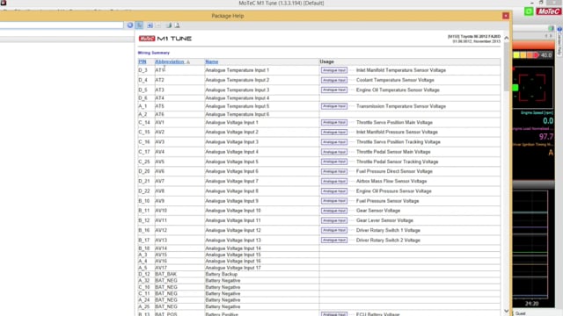The height and width of the screenshot is (316, 563).
Task: Open Analogue Input for Engine Oil Pressure Sensor Voltage
Action: coord(334,191)
